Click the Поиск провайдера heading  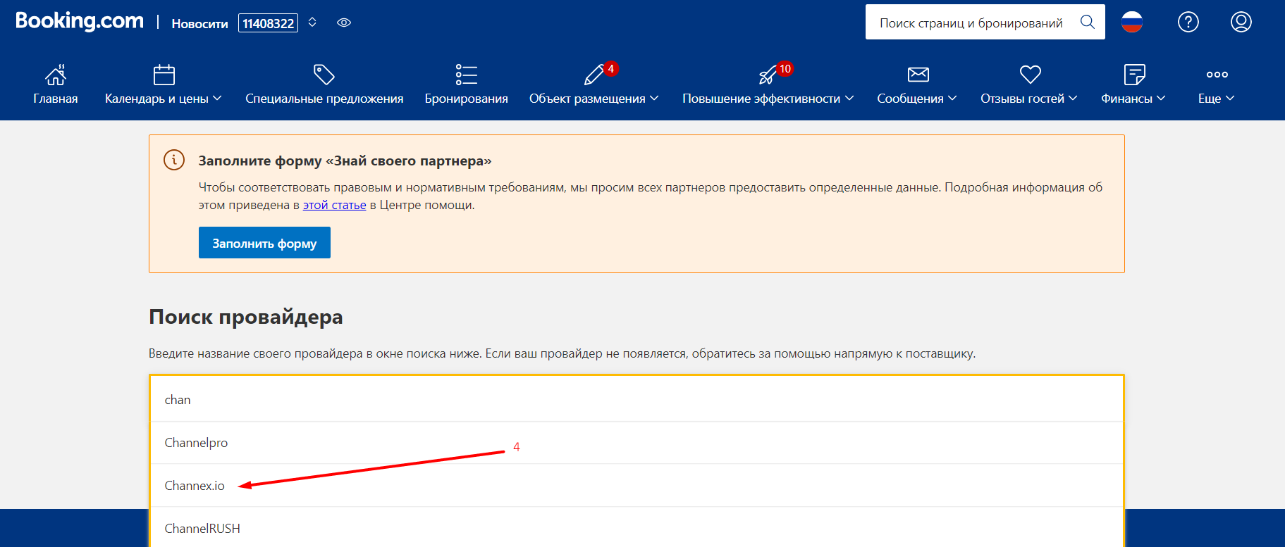point(246,317)
